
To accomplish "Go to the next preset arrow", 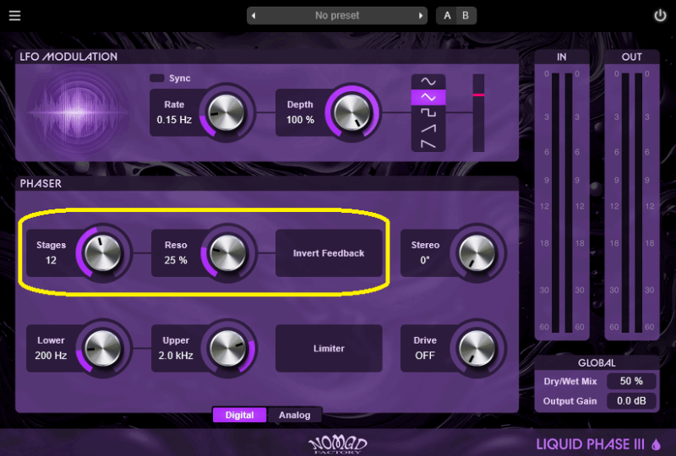I will pos(420,15).
